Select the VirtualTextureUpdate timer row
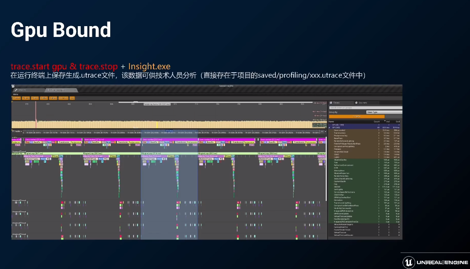 365,216
